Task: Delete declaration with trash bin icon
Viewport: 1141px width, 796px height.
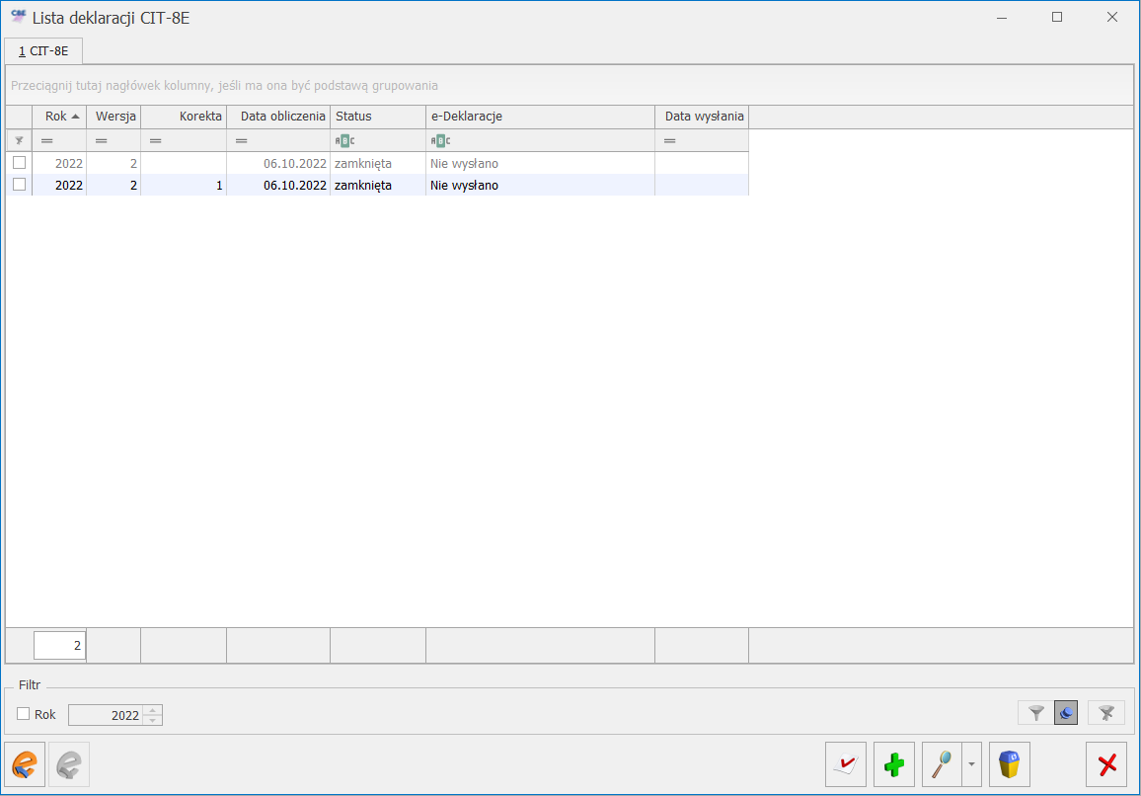Action: click(x=1010, y=764)
